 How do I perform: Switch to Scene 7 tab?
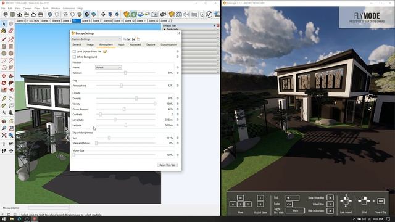point(97,20)
